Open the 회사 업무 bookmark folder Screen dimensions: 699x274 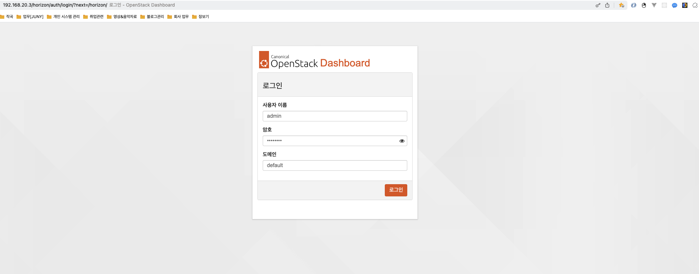(x=178, y=17)
